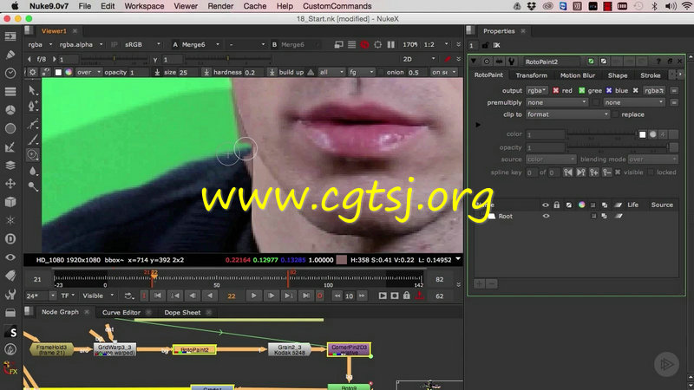Toggle the IP input process button
This screenshot has height=390, width=694.
coord(115,45)
